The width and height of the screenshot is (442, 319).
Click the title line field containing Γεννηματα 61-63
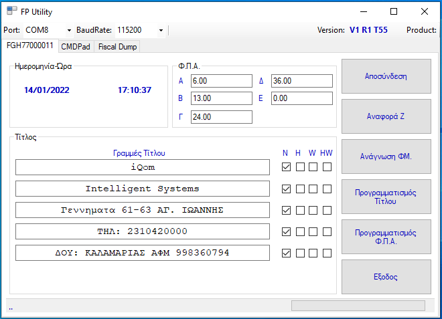(142, 210)
